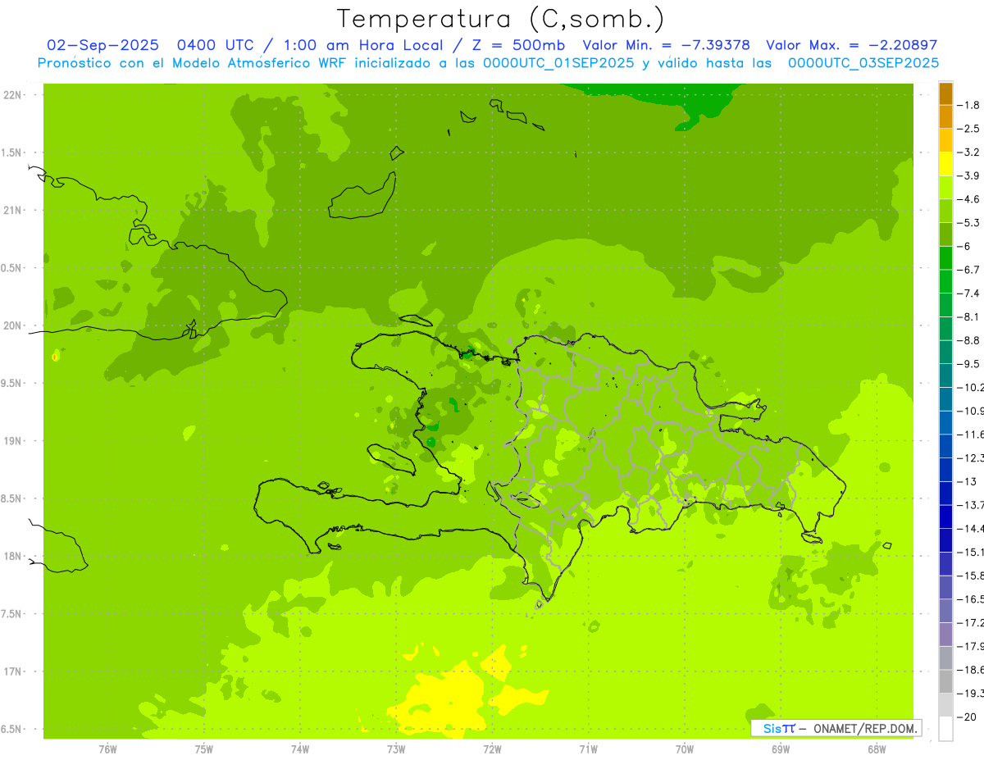The height and width of the screenshot is (760, 984).
Task: Click the '69W' longitude label
Action: pos(781,749)
